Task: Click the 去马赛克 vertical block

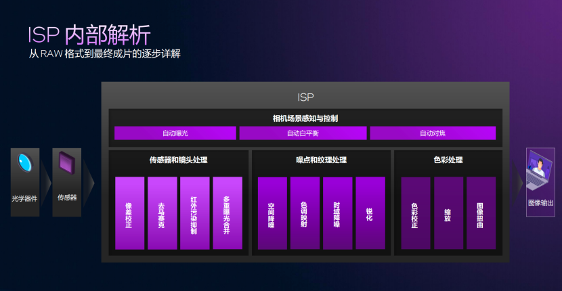Action: (x=162, y=213)
